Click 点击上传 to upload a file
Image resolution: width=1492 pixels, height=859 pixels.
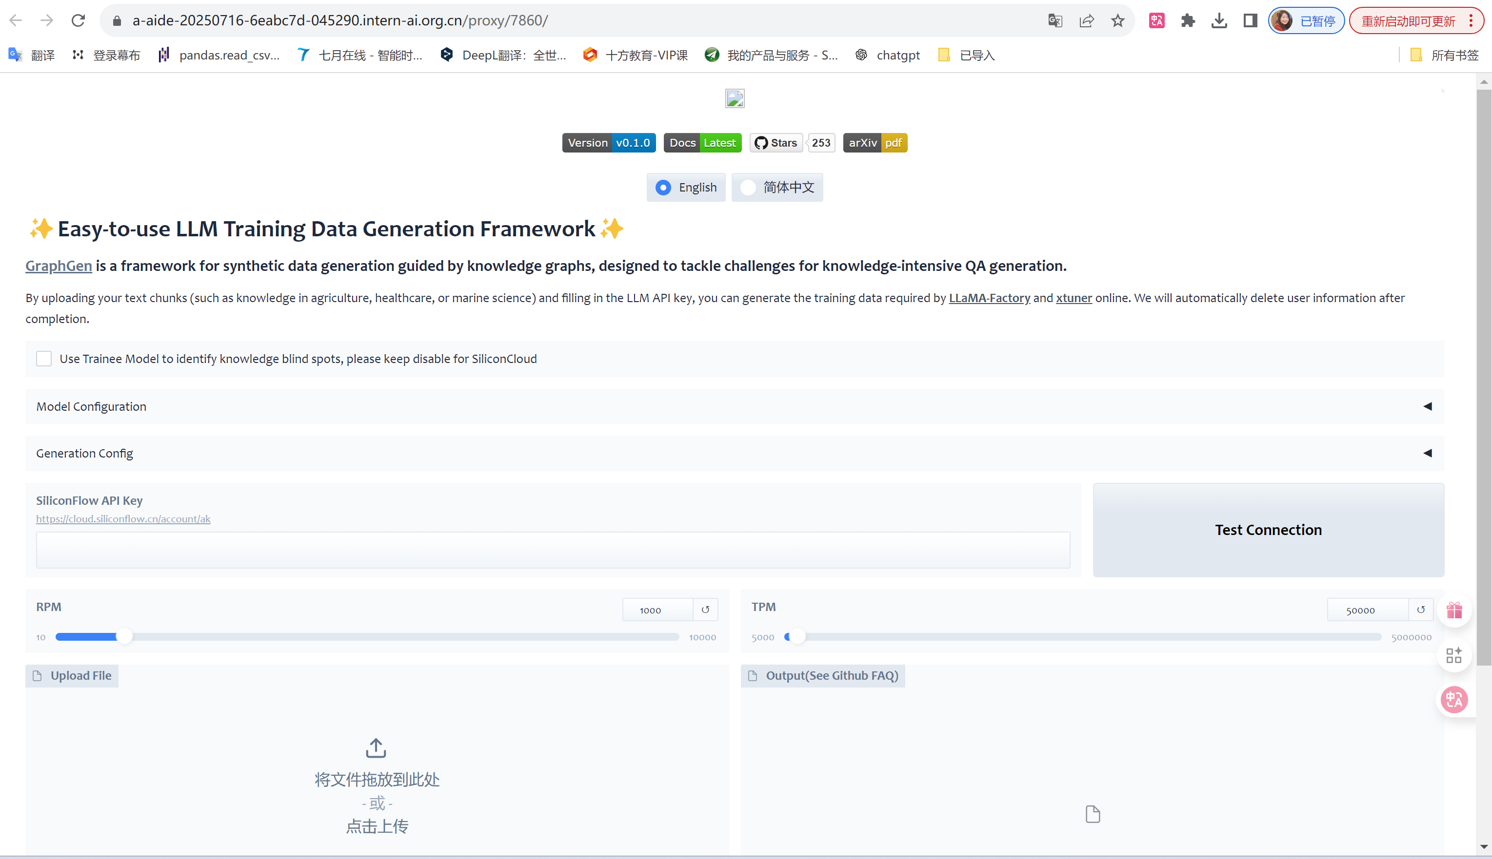point(377,826)
